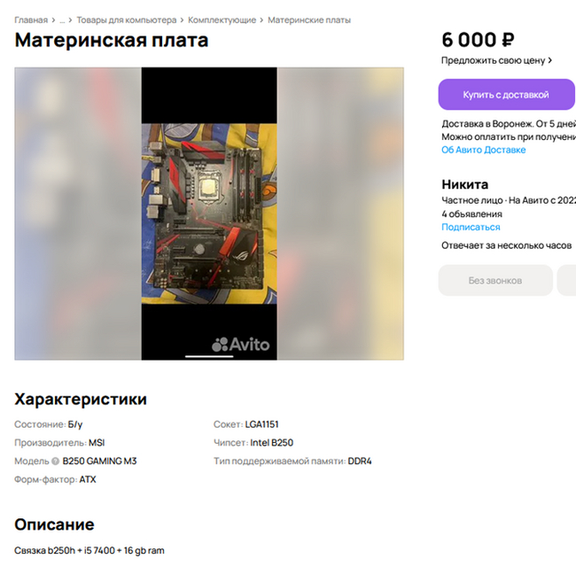View the seller's 4 объявления

[x=471, y=214]
